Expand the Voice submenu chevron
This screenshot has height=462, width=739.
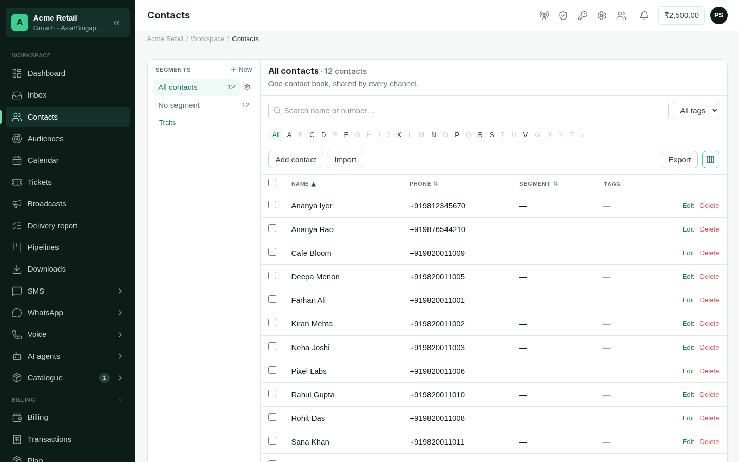[120, 335]
